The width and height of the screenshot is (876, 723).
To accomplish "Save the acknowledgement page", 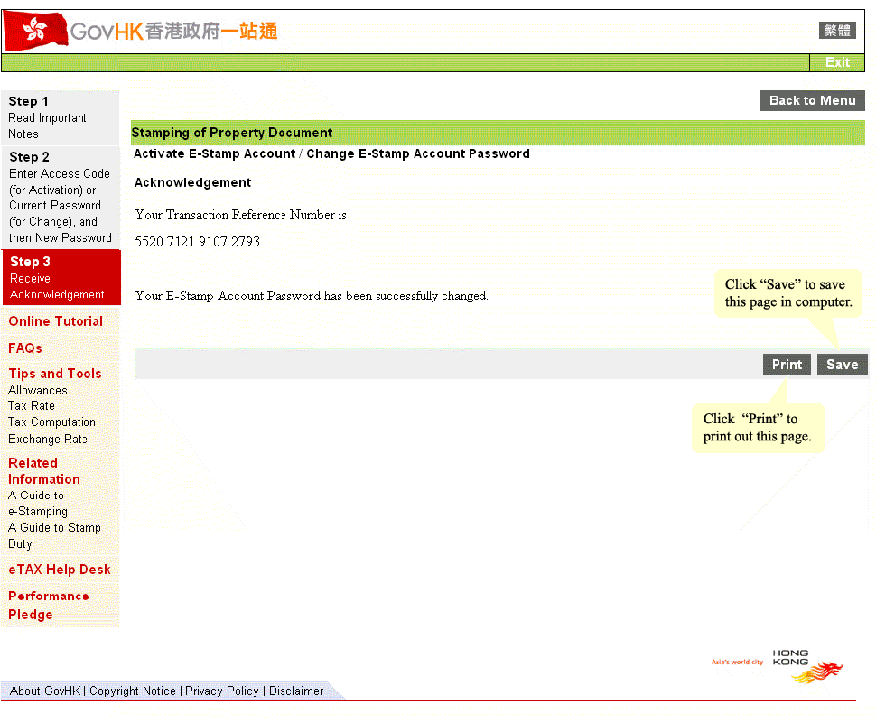I will pyautogui.click(x=842, y=365).
